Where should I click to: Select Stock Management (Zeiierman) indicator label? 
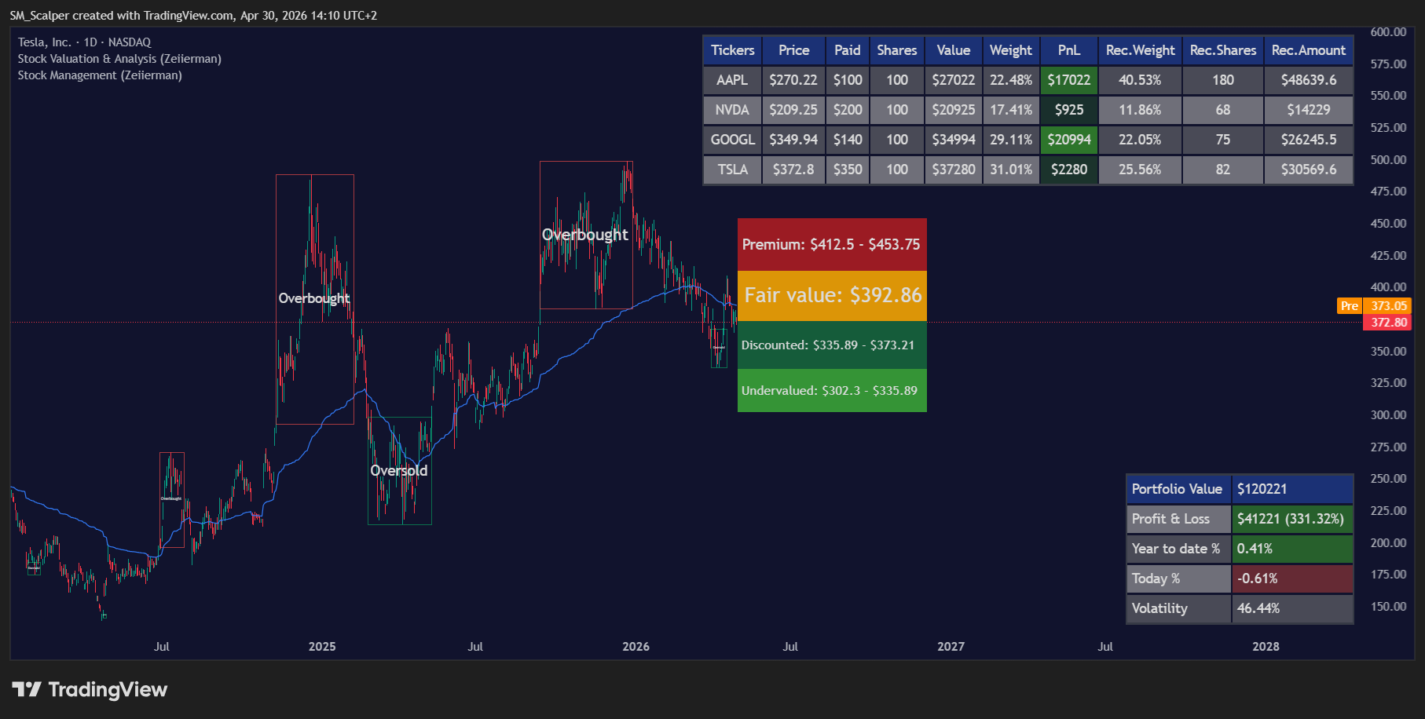pyautogui.click(x=100, y=75)
